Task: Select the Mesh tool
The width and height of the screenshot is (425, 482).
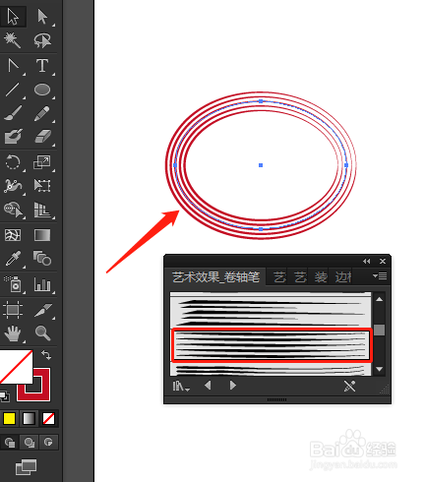Action: click(x=13, y=235)
